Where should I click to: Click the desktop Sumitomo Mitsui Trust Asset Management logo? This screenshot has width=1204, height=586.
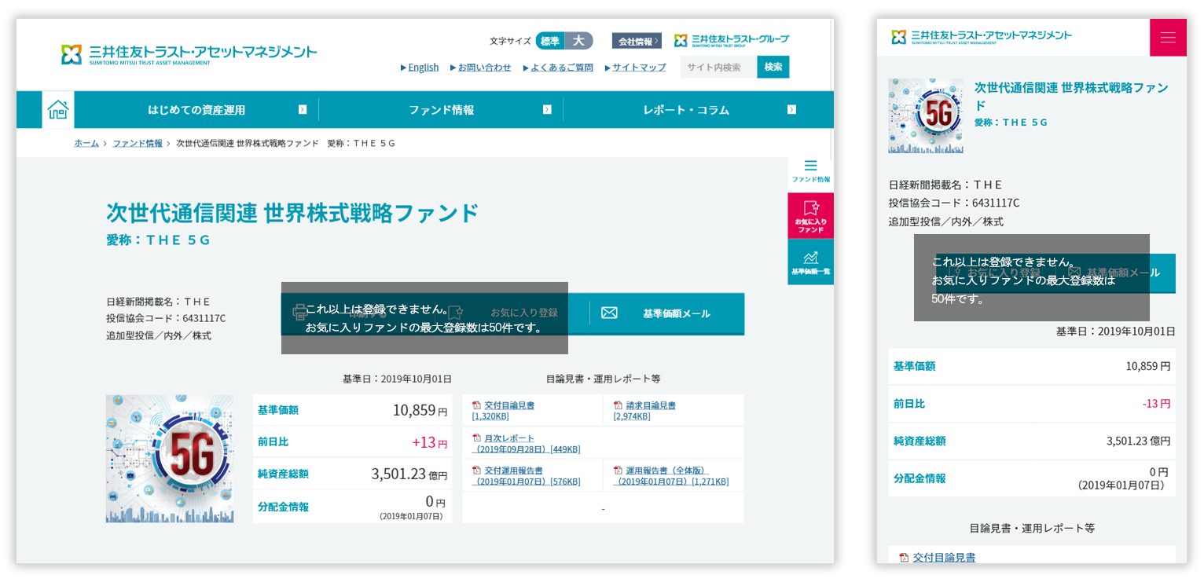(189, 54)
